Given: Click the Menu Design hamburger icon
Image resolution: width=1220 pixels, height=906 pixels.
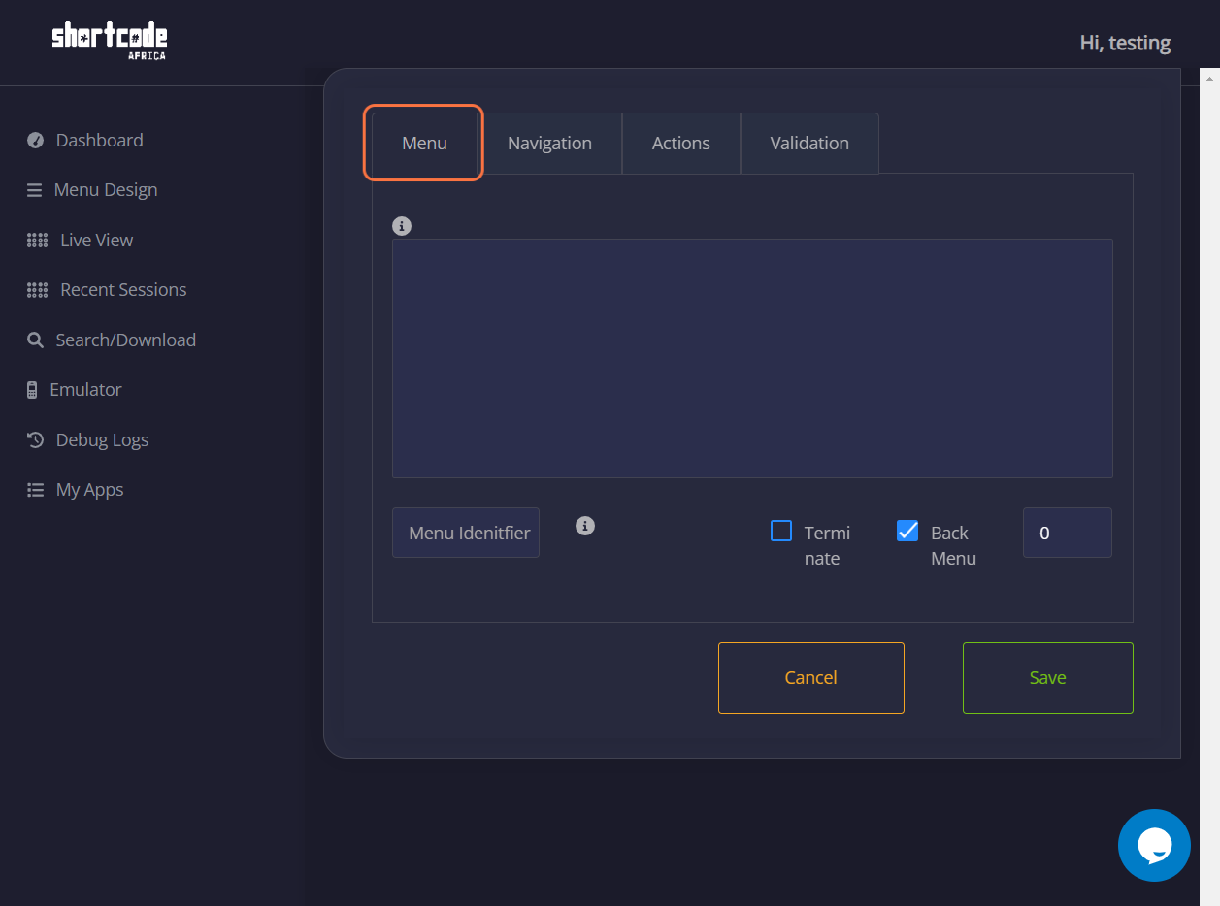Looking at the screenshot, I should click(x=35, y=190).
